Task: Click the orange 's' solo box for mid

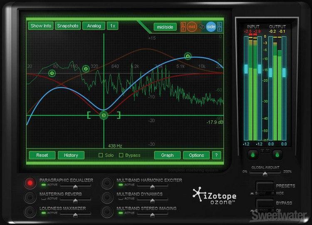Action: pyautogui.click(x=183, y=29)
